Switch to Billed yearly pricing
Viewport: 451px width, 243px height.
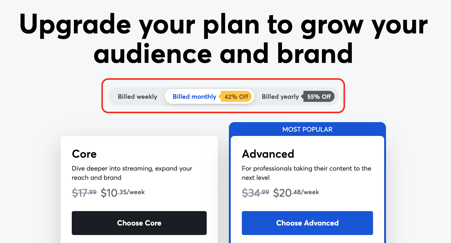tap(280, 97)
